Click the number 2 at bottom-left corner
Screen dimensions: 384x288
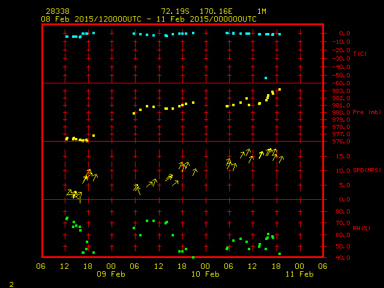coord(11,283)
